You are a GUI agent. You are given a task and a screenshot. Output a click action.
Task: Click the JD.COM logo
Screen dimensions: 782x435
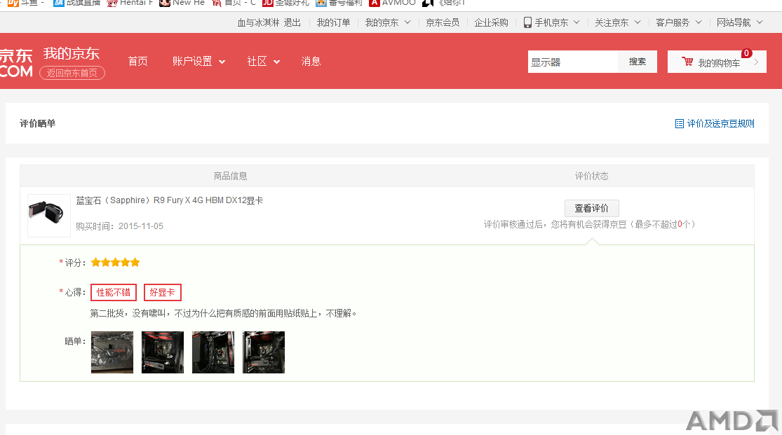coord(16,63)
